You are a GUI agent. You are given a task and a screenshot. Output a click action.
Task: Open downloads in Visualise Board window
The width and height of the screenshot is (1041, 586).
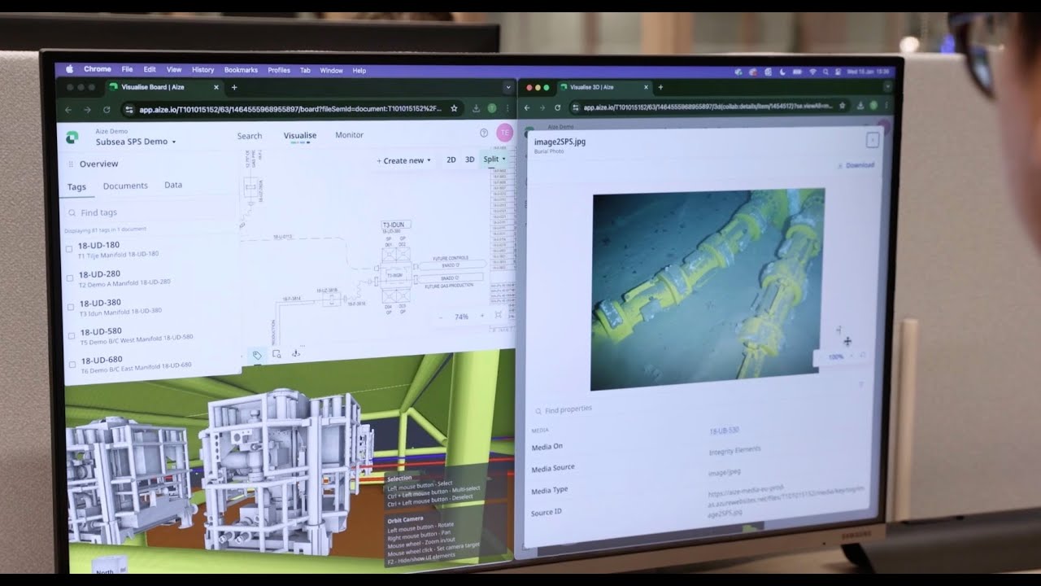pyautogui.click(x=476, y=108)
